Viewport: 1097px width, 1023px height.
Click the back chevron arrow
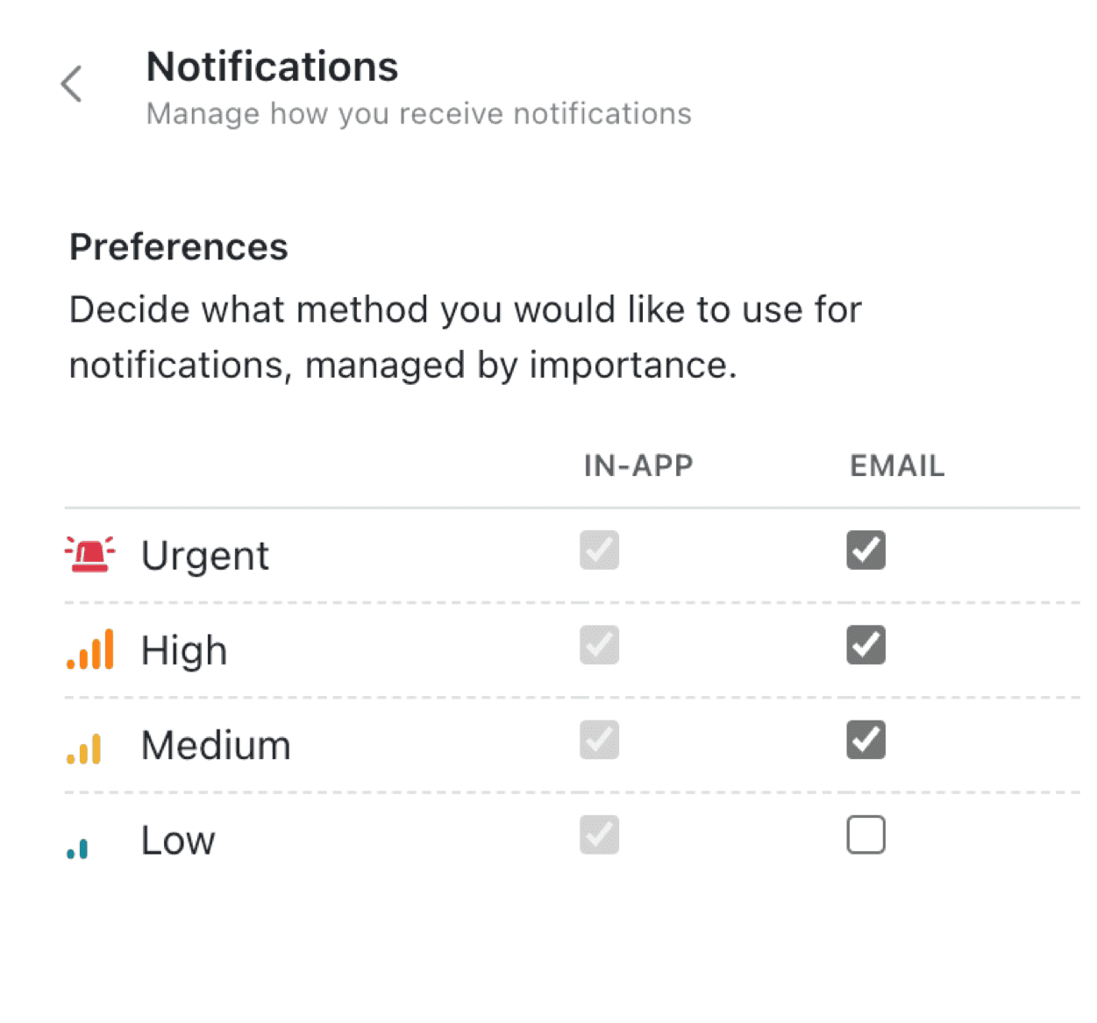point(72,84)
